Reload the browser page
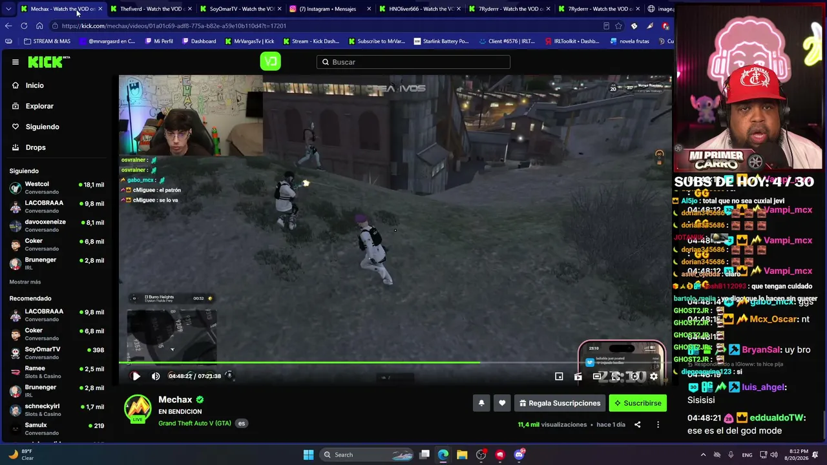Image resolution: width=827 pixels, height=465 pixels. 24,26
